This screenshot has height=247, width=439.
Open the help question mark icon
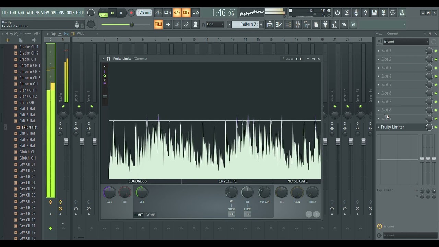(x=365, y=13)
